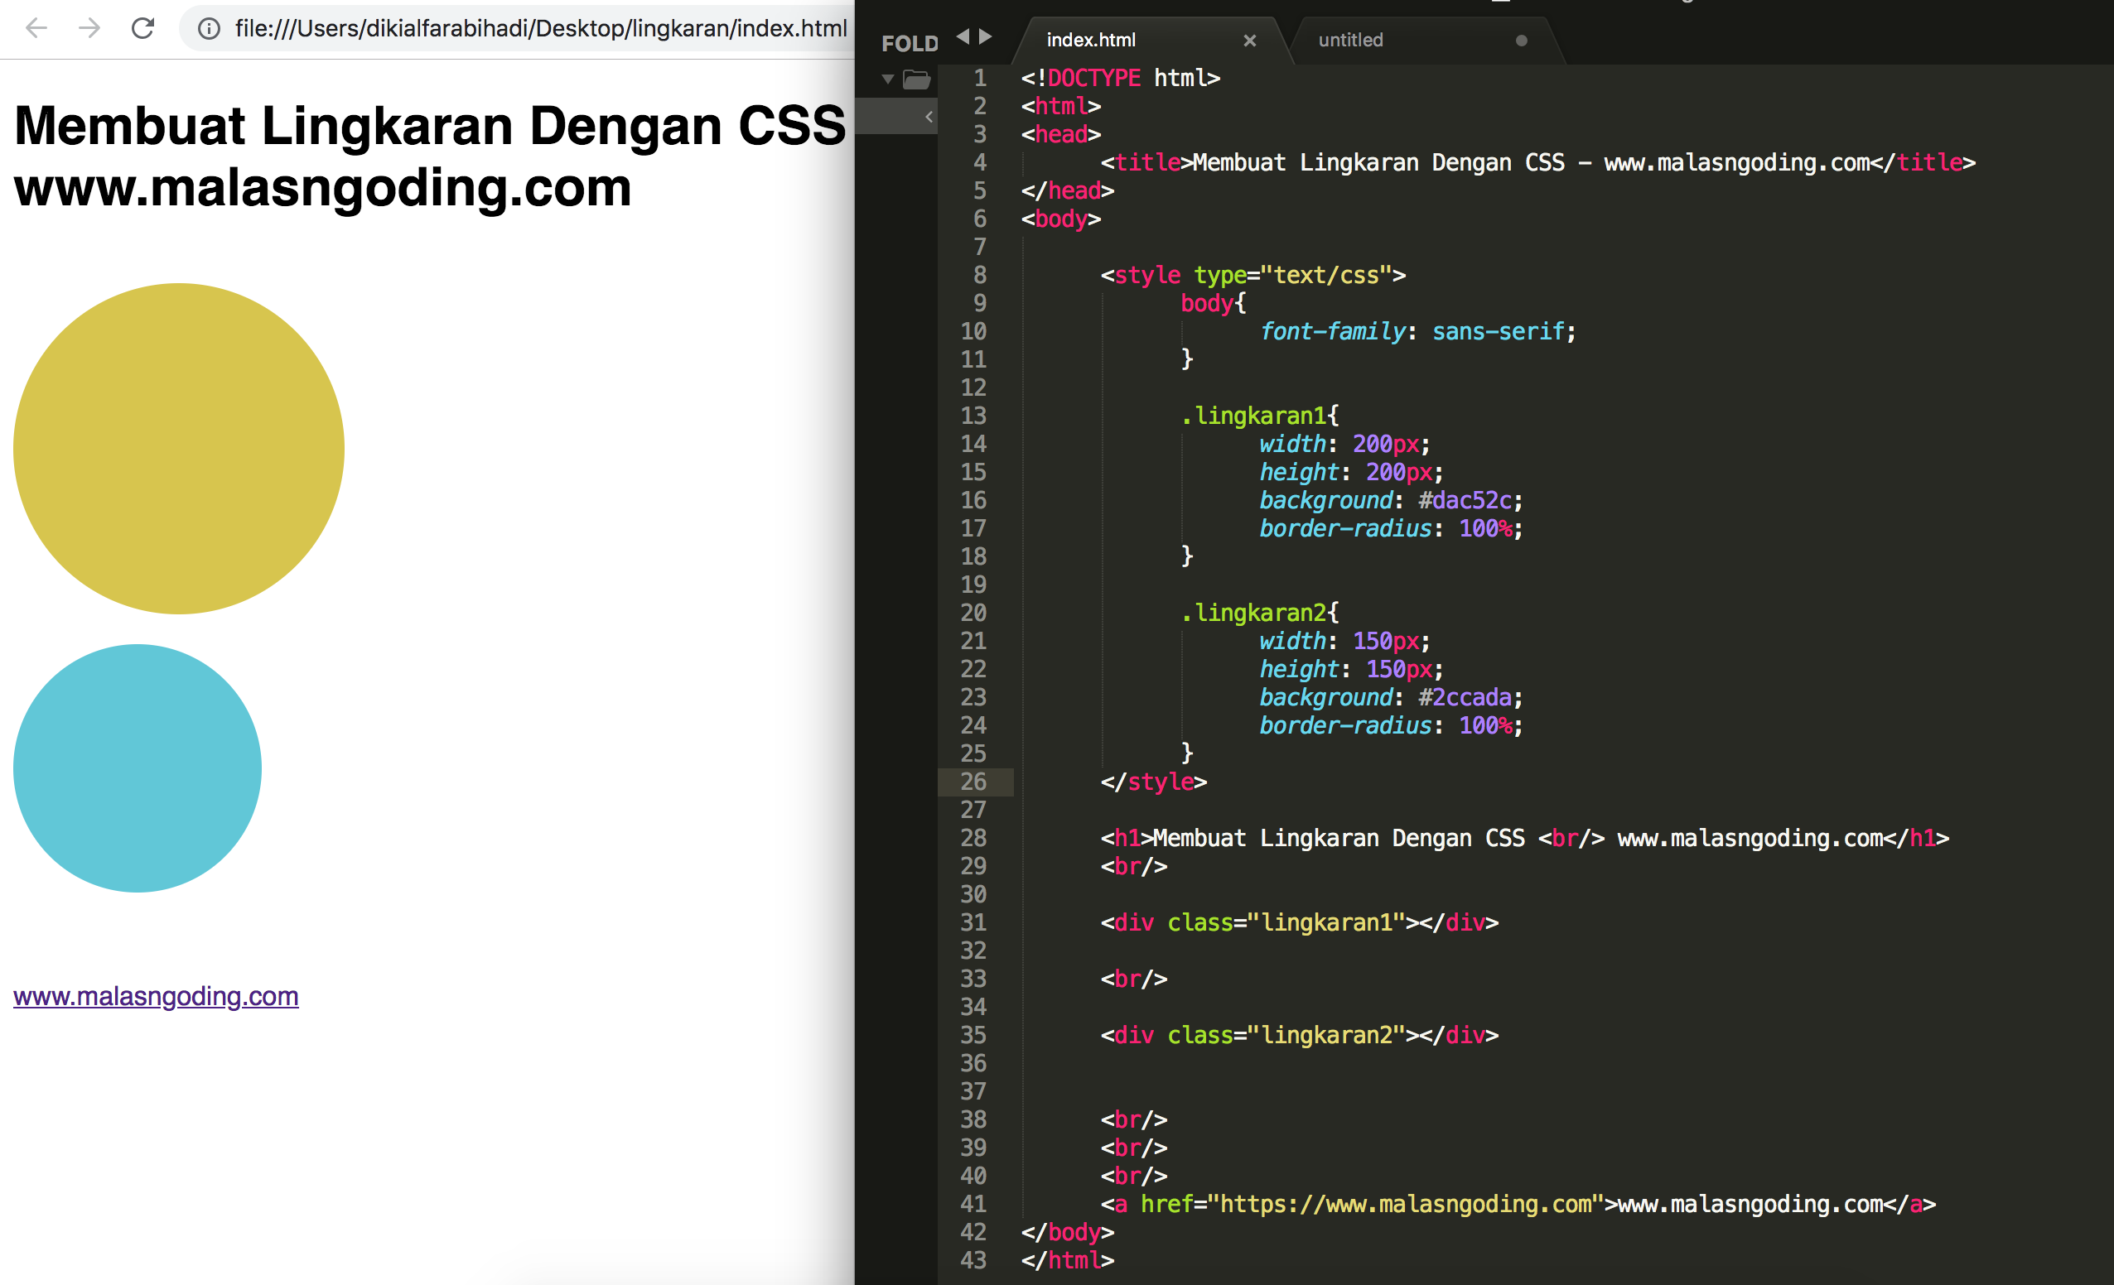
Task: Switch to the untitled tab
Action: tap(1350, 41)
